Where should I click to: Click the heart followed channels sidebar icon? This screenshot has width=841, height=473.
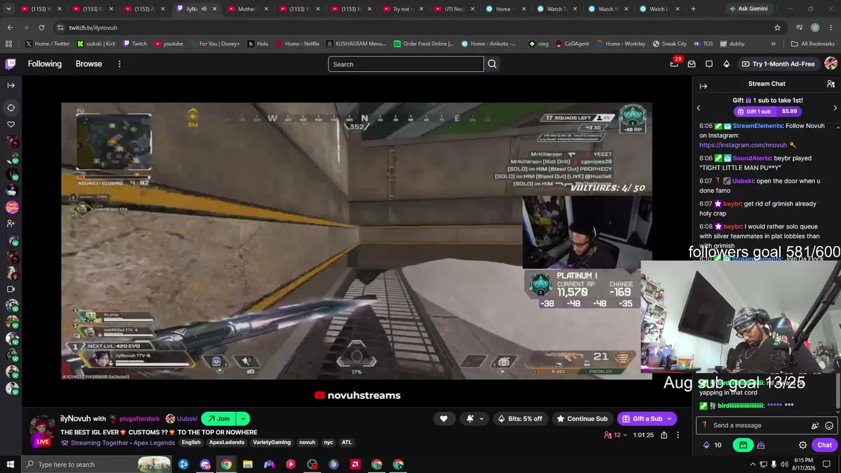[x=11, y=124]
